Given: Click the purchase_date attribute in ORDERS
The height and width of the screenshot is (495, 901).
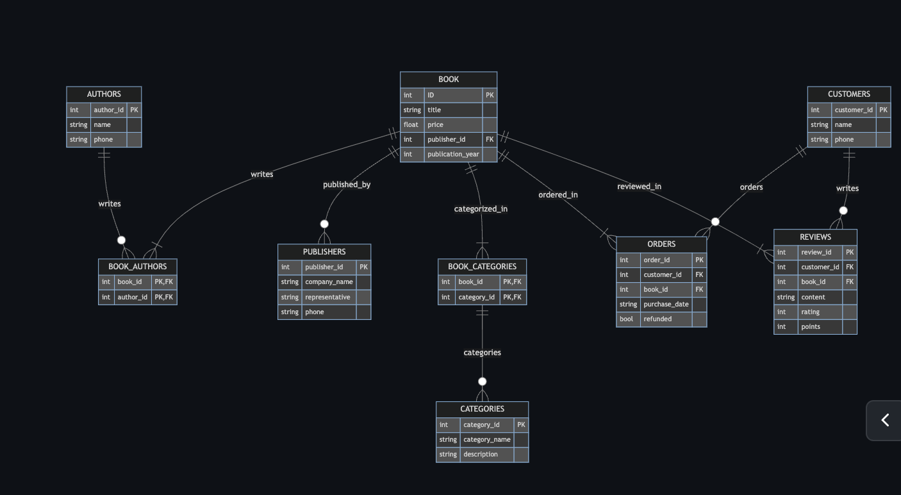Looking at the screenshot, I should 666,305.
